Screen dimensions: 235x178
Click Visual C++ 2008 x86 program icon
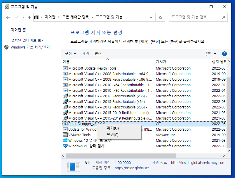click(65, 80)
